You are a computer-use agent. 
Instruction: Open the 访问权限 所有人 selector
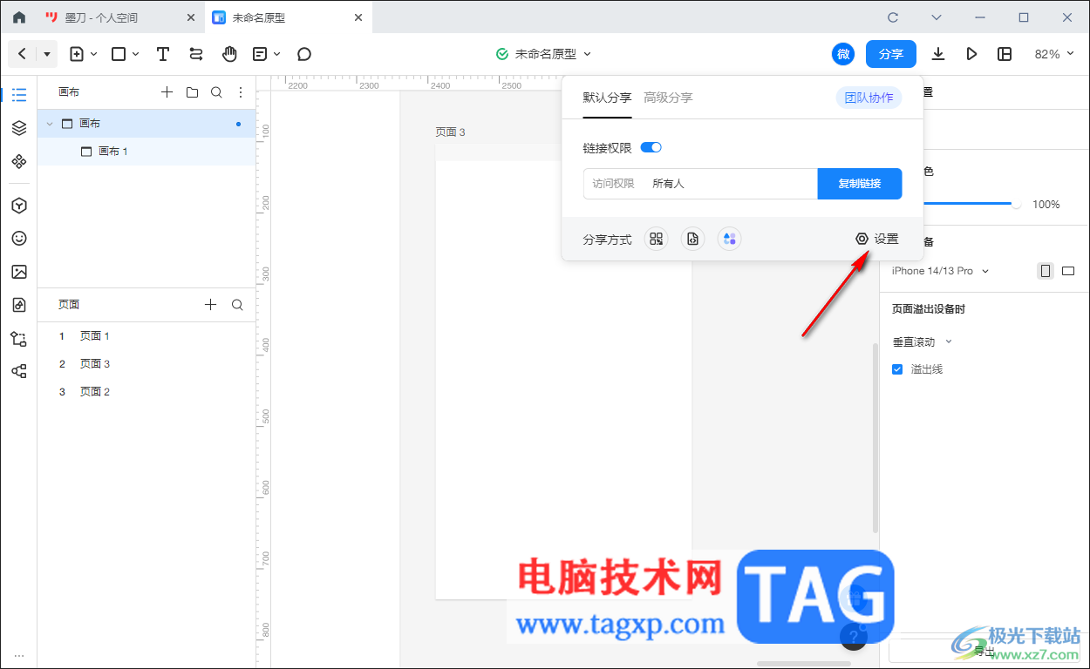tap(700, 184)
